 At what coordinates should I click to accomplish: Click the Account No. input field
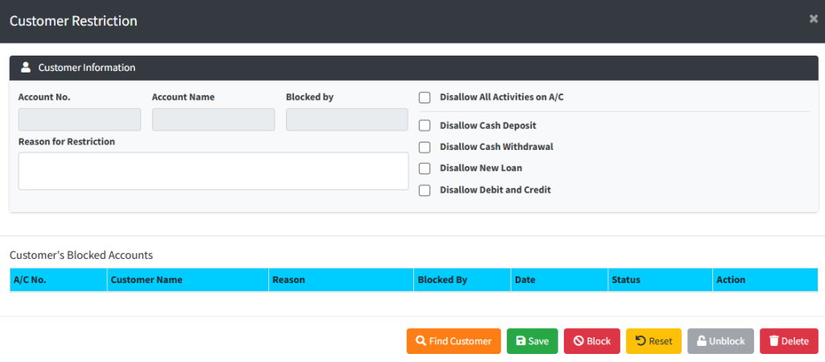[80, 119]
